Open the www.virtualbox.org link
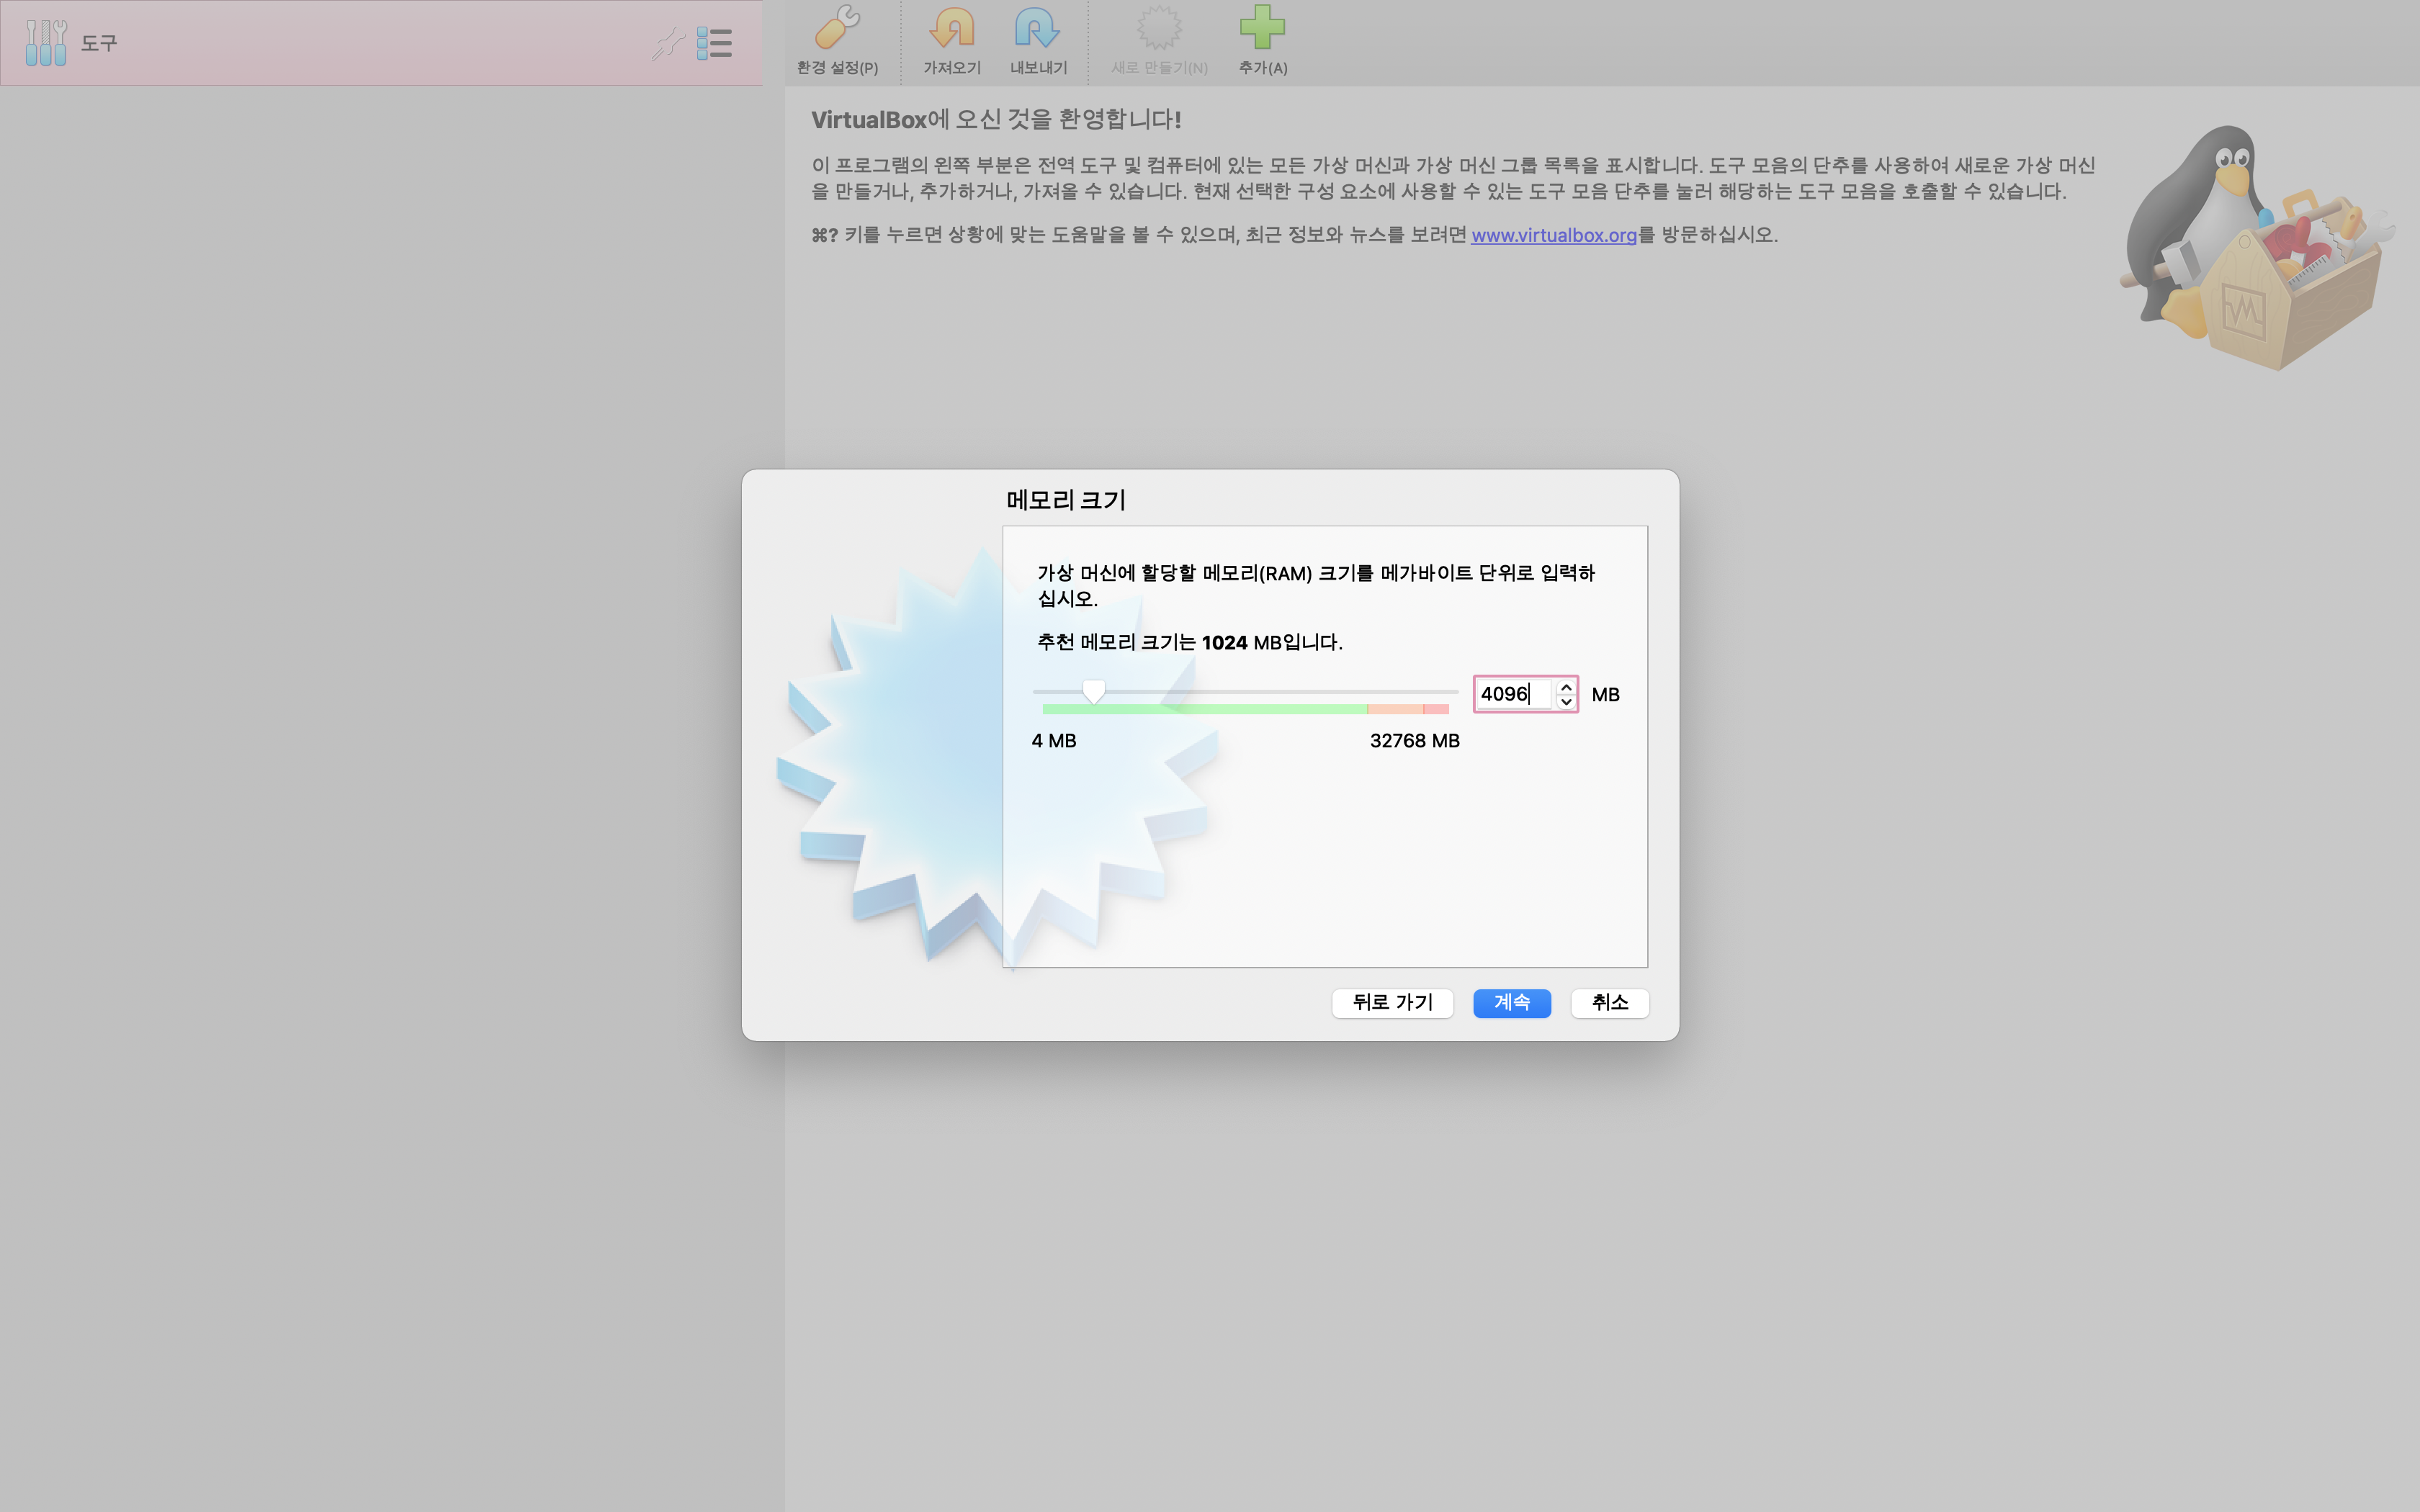Screen dimensions: 2420x1512 tap(1553, 235)
